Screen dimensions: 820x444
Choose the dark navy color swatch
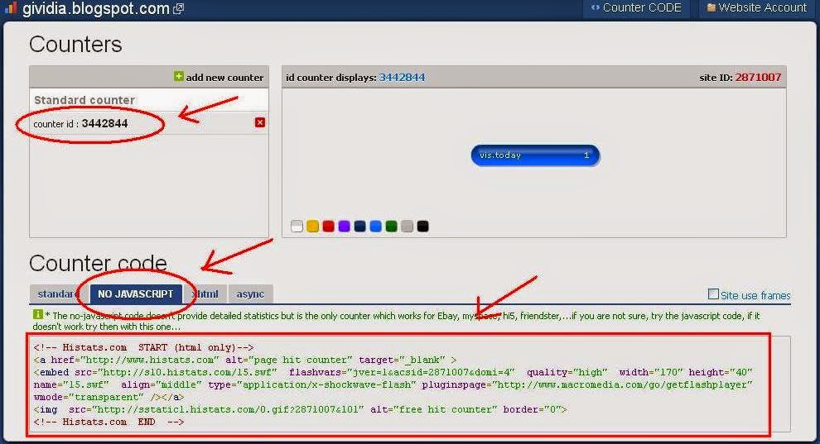click(359, 226)
